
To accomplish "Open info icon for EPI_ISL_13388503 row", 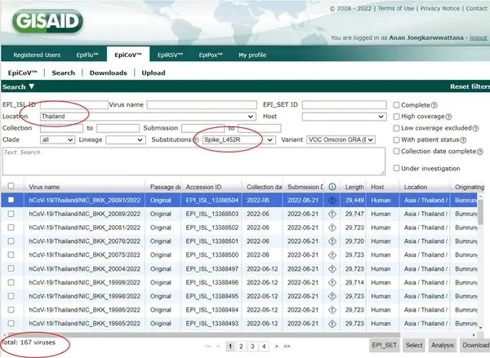I will click(x=332, y=214).
